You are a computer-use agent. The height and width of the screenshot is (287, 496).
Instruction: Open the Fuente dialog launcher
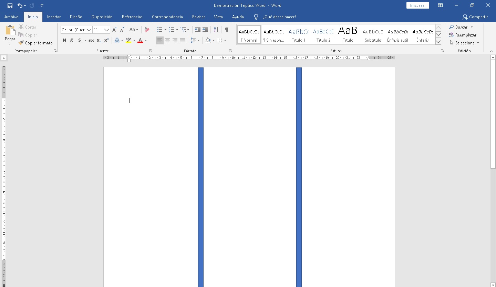tap(151, 51)
